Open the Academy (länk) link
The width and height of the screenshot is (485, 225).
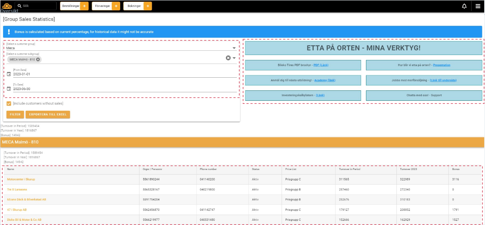pyautogui.click(x=325, y=80)
